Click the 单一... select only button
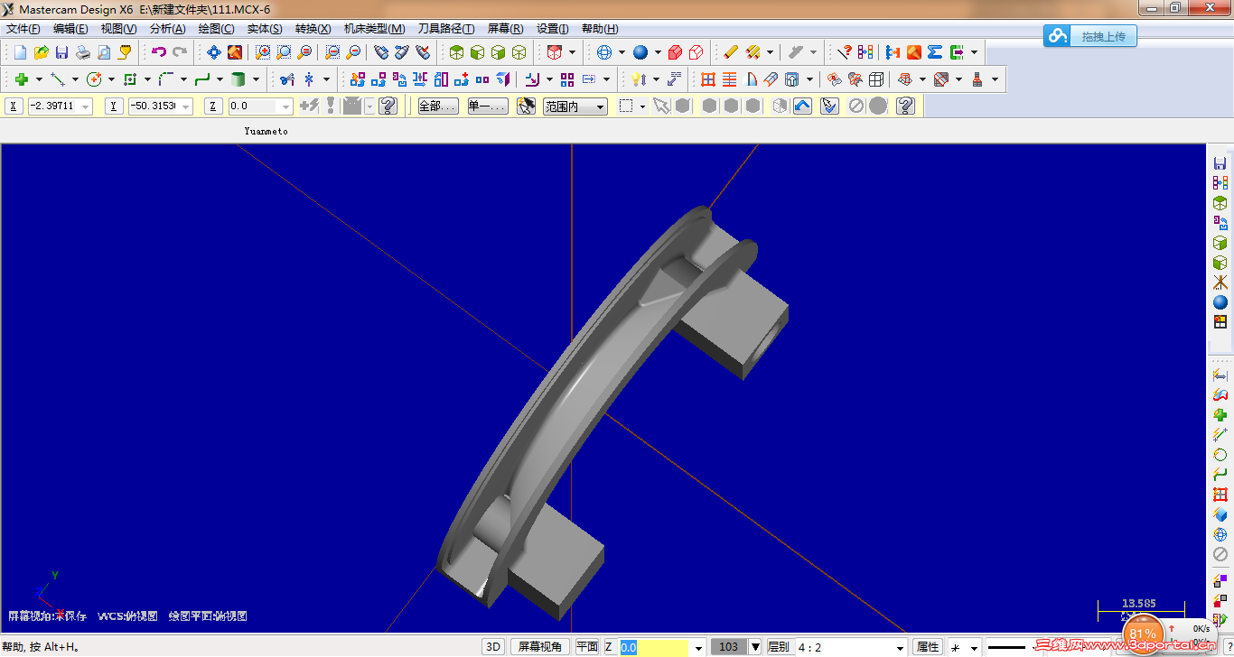 pyautogui.click(x=488, y=106)
